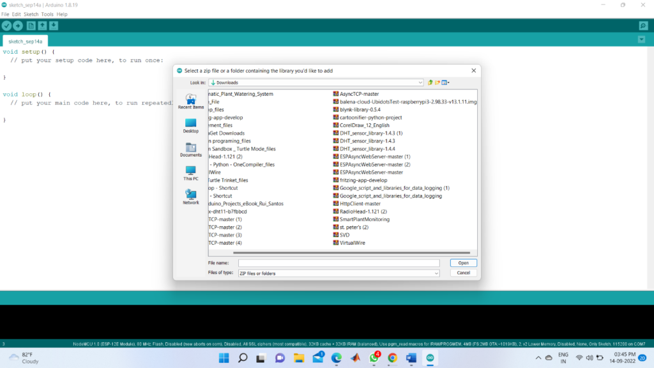Open the weather widget showing 82°F Cloudy
Image resolution: width=654 pixels, height=368 pixels.
coord(24,358)
